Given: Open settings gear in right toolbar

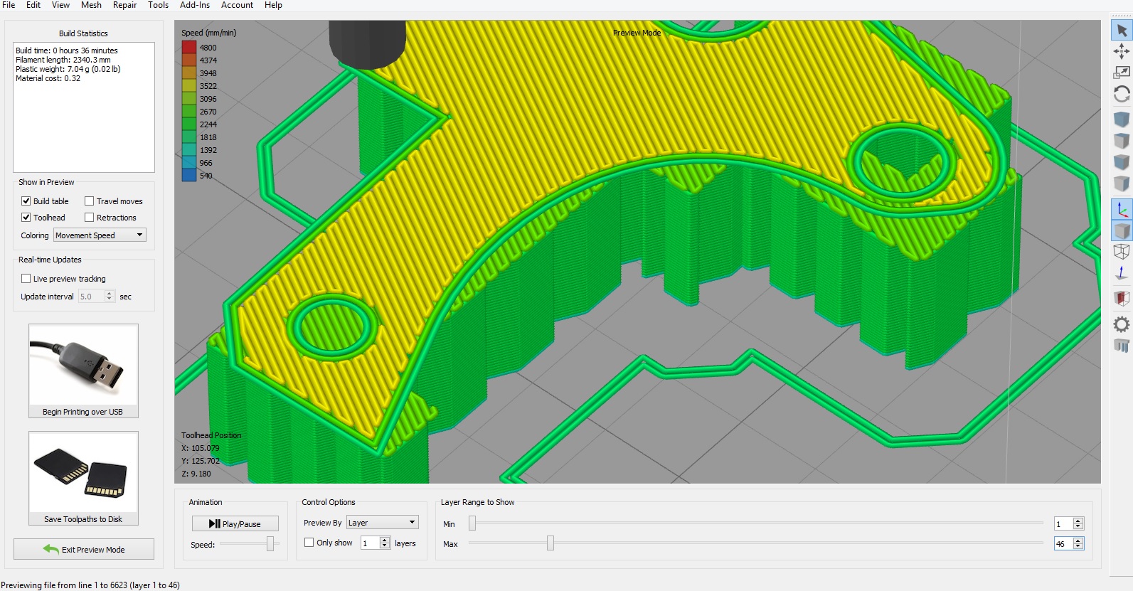Looking at the screenshot, I should coord(1122,324).
